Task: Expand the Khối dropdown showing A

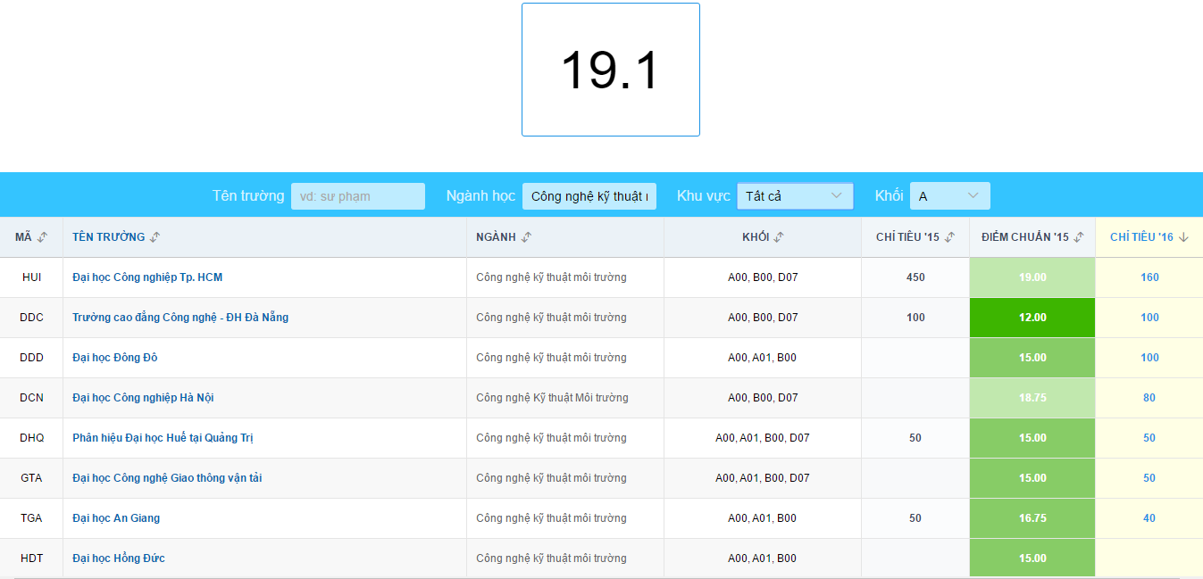Action: pyautogui.click(x=949, y=196)
